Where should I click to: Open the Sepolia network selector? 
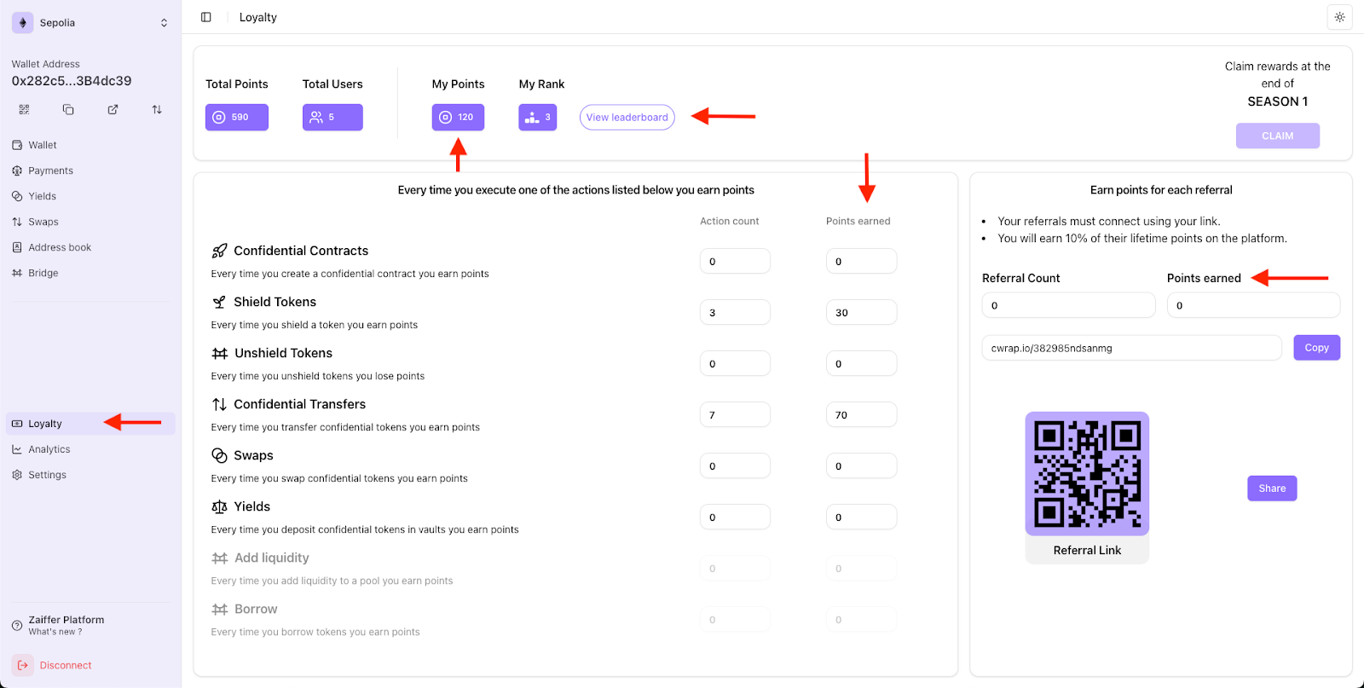click(91, 23)
